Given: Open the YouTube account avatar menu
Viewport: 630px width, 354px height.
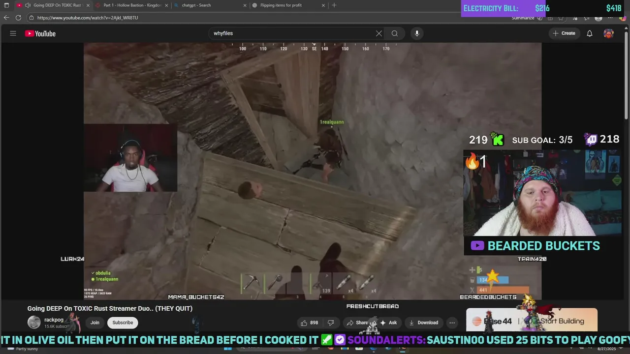Looking at the screenshot, I should 609,33.
